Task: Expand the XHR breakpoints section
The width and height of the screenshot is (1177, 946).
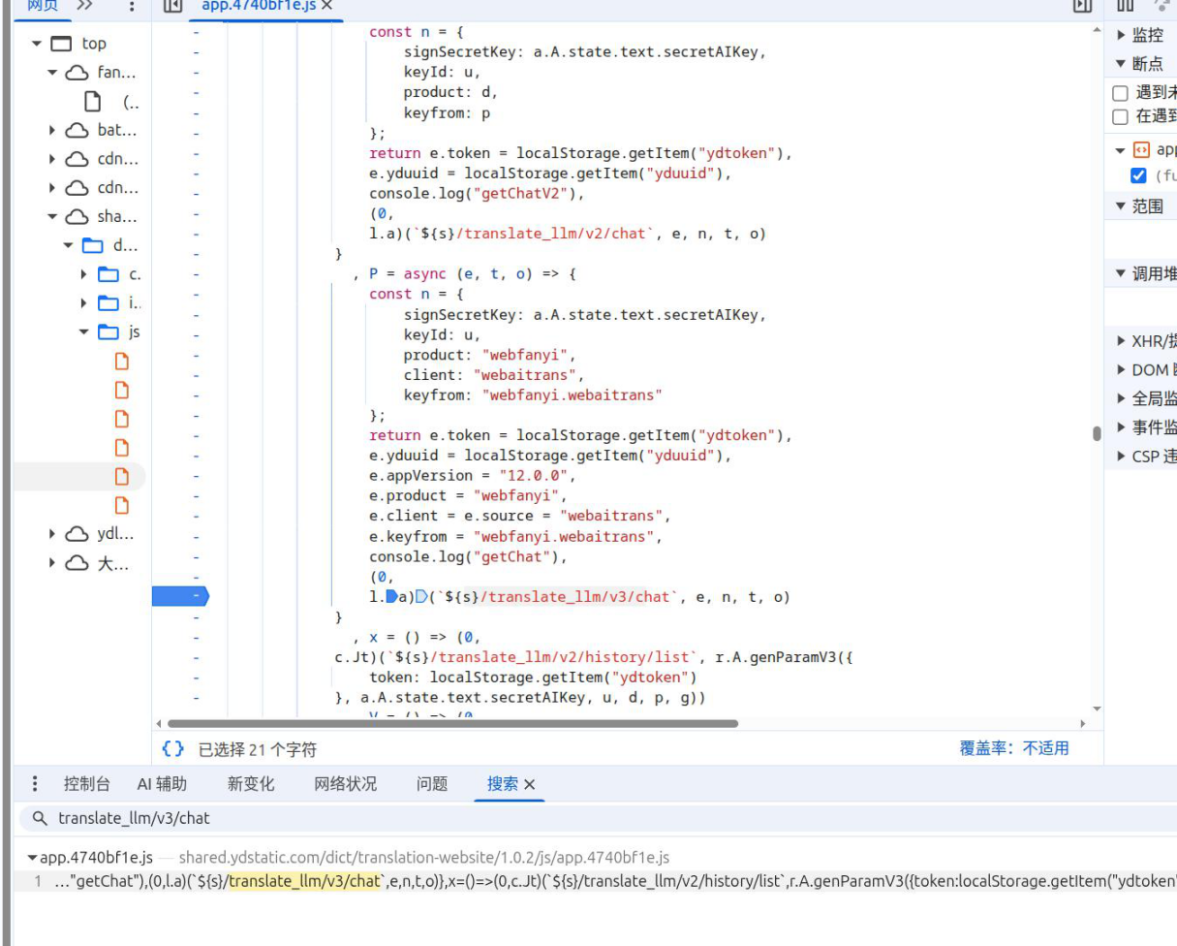Action: pyautogui.click(x=1122, y=340)
